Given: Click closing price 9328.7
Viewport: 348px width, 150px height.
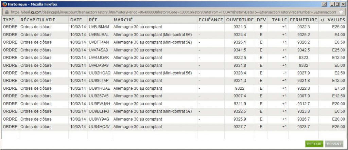Looking at the screenshot, I should pyautogui.click(x=303, y=127).
